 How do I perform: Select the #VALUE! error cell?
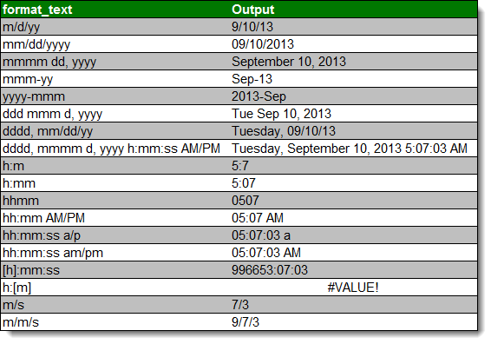tap(354, 288)
